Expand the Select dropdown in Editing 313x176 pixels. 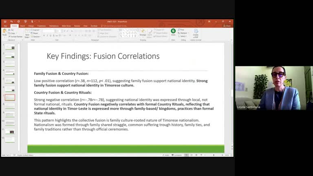(183, 36)
